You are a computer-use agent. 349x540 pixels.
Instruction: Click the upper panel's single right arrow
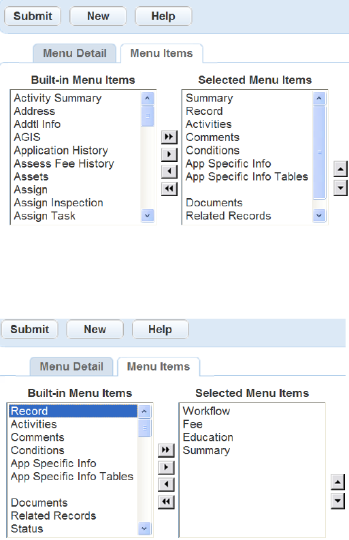pos(169,154)
